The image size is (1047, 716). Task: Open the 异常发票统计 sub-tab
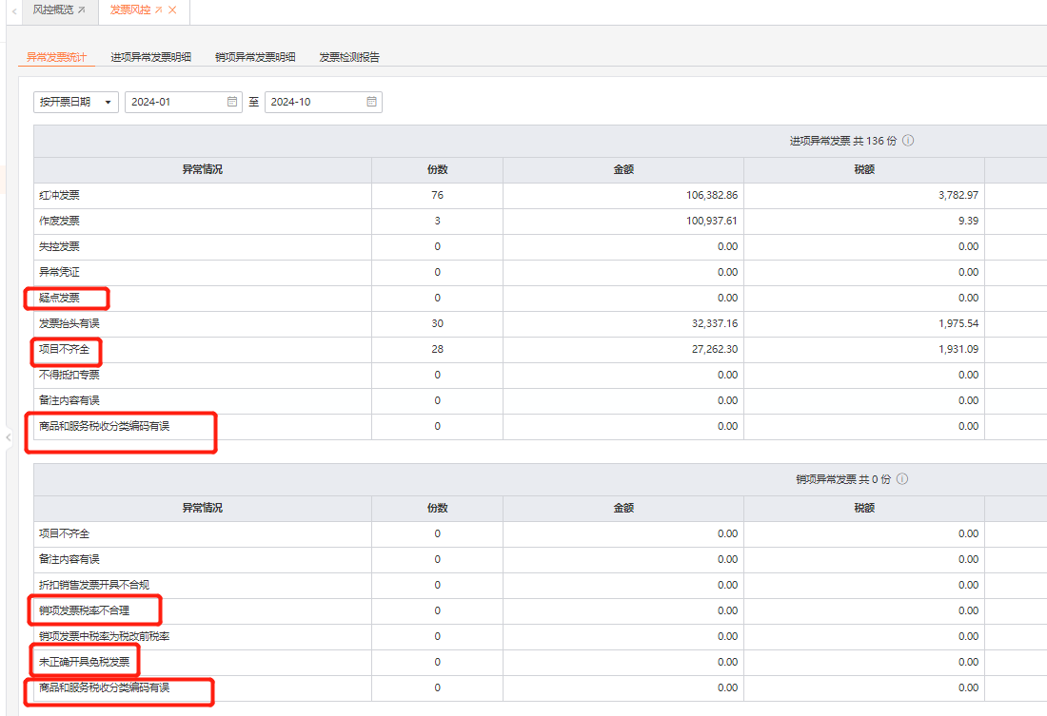[56, 57]
